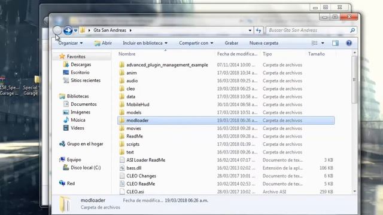Click the Back navigation button
Screen dimensions: 383x215
point(57,30)
